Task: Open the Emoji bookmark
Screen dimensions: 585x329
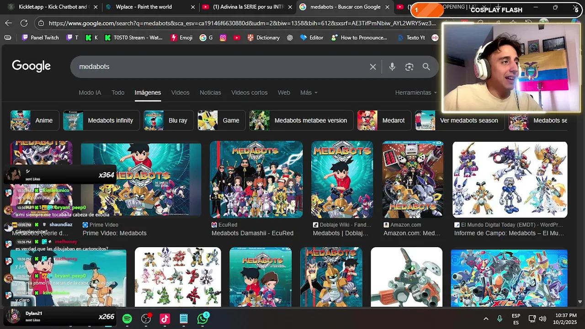Action: click(181, 37)
